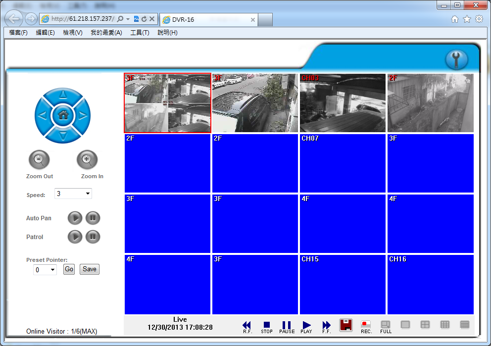This screenshot has width=491, height=346.
Task: Open the 工具(T) menu
Action: click(x=140, y=33)
